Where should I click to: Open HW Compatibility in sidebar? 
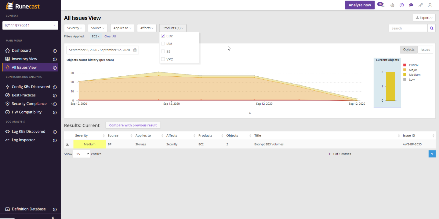pyautogui.click(x=27, y=112)
